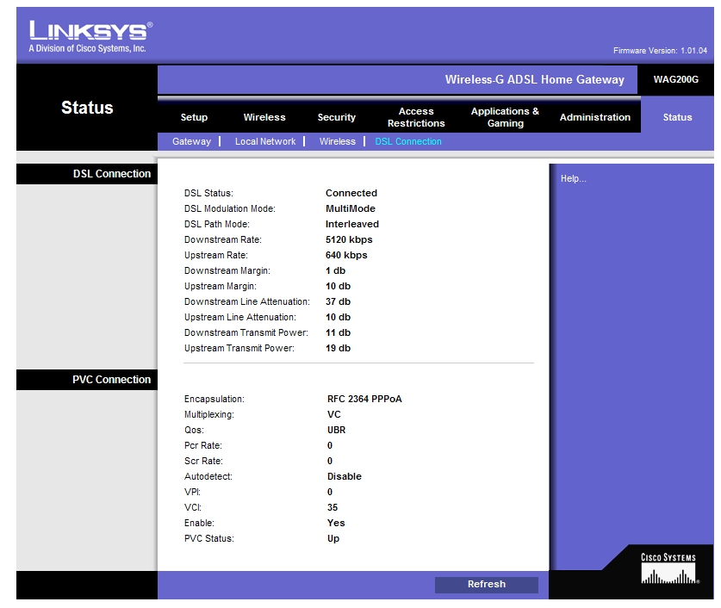This screenshot has height=608, width=721.
Task: Click the WAG200G model label
Action: tap(676, 79)
